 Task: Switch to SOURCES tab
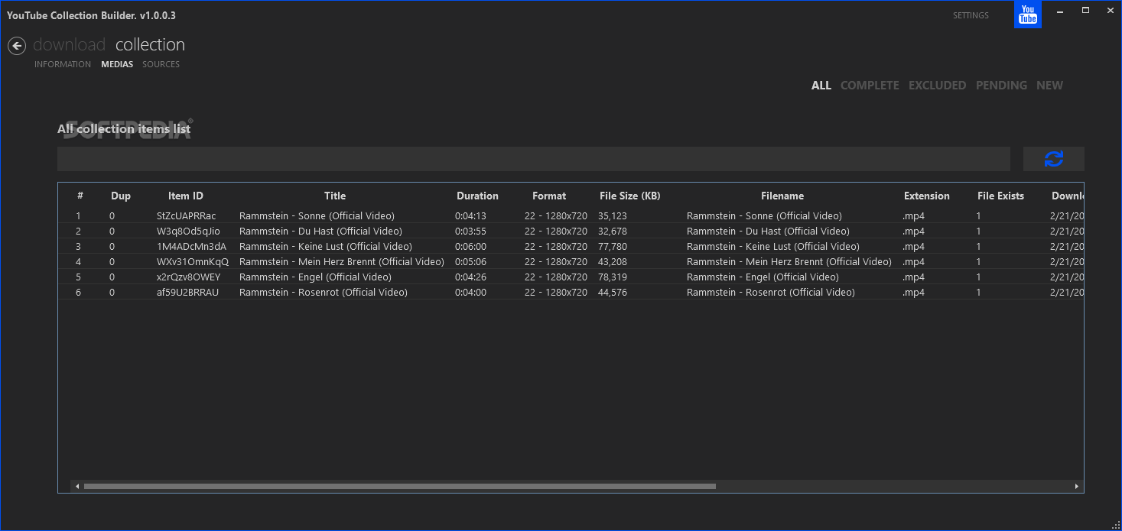[x=161, y=64]
